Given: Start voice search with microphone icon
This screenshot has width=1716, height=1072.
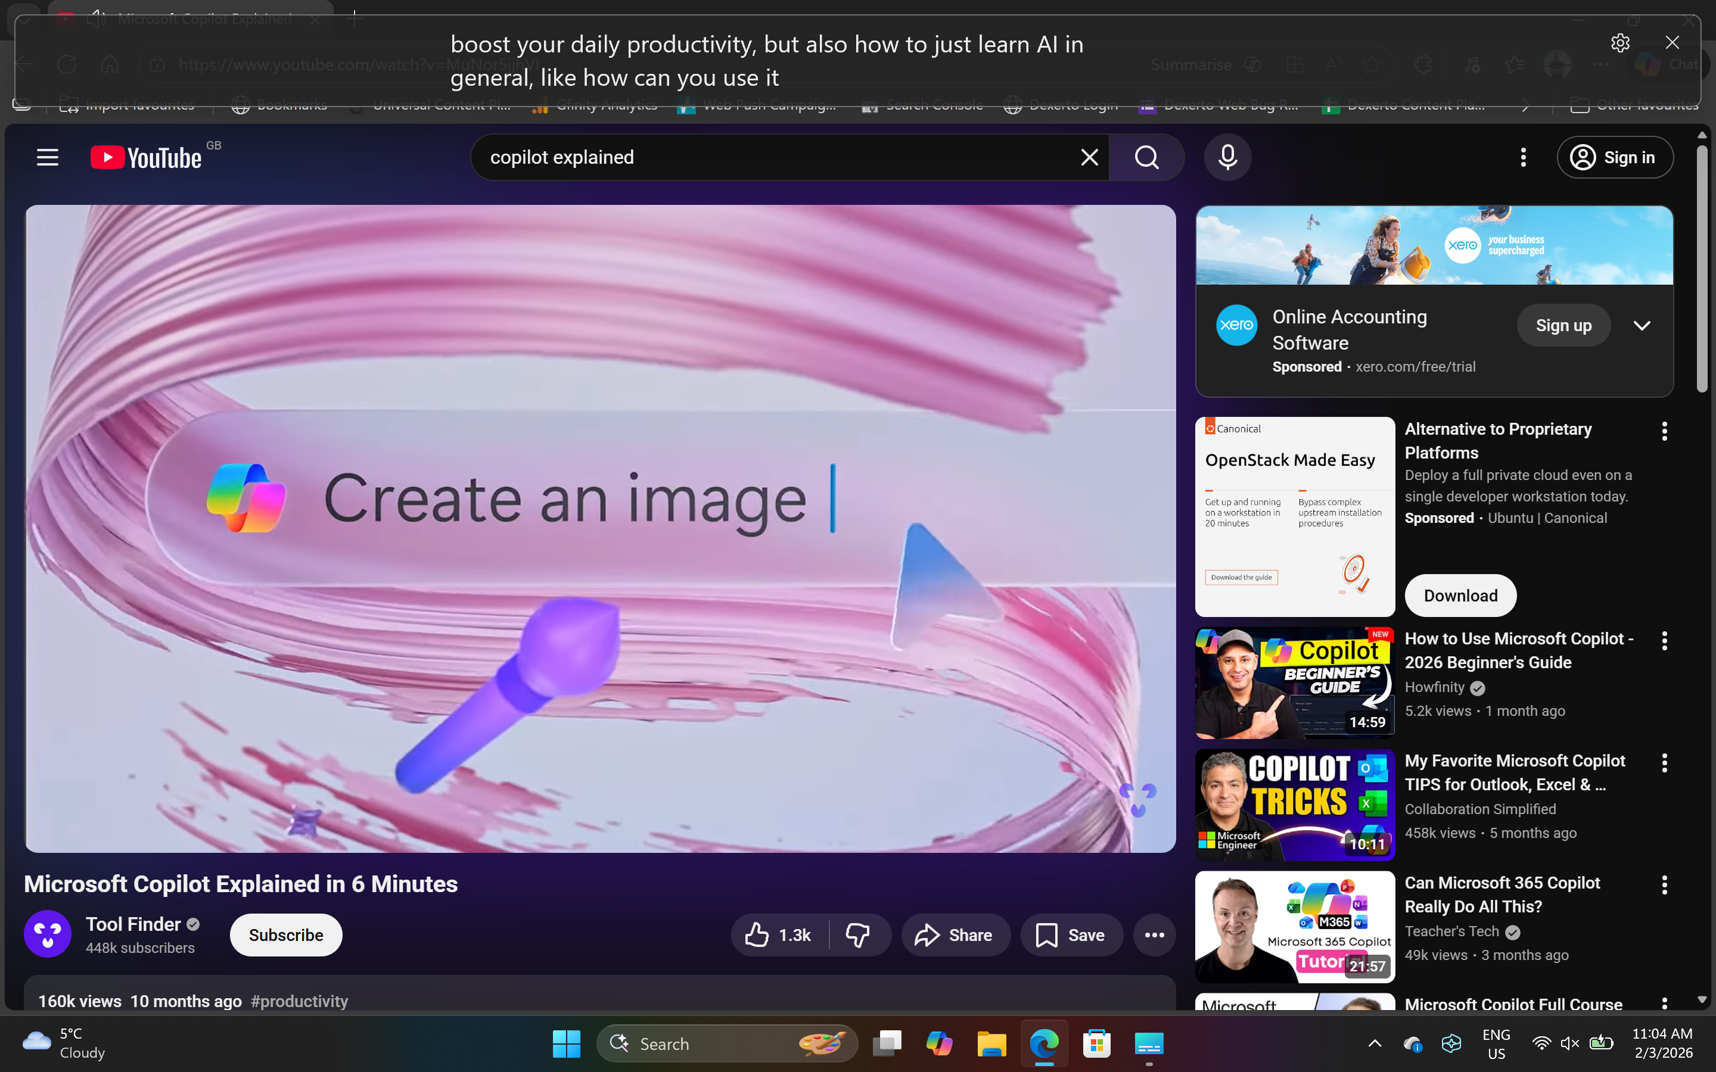Looking at the screenshot, I should [x=1227, y=157].
